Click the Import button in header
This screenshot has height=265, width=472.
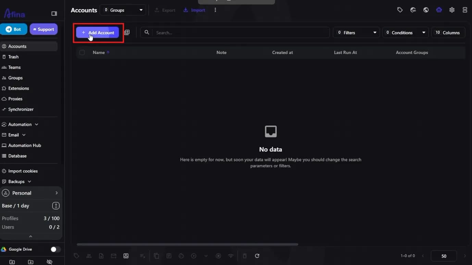(194, 10)
